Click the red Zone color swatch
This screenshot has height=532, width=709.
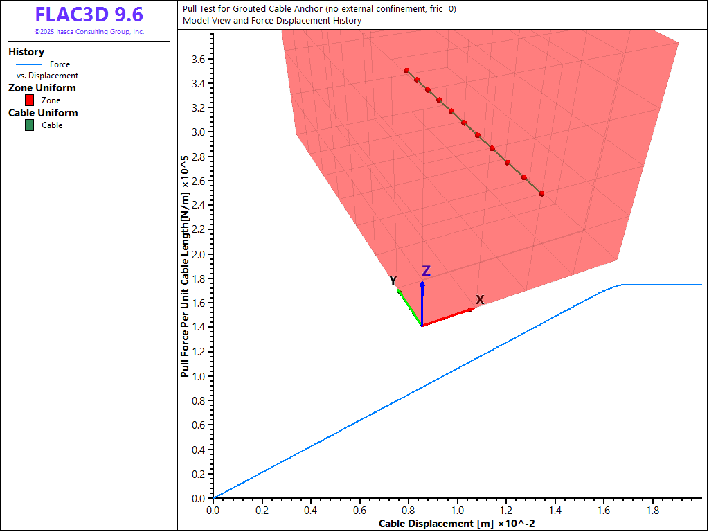(x=29, y=100)
